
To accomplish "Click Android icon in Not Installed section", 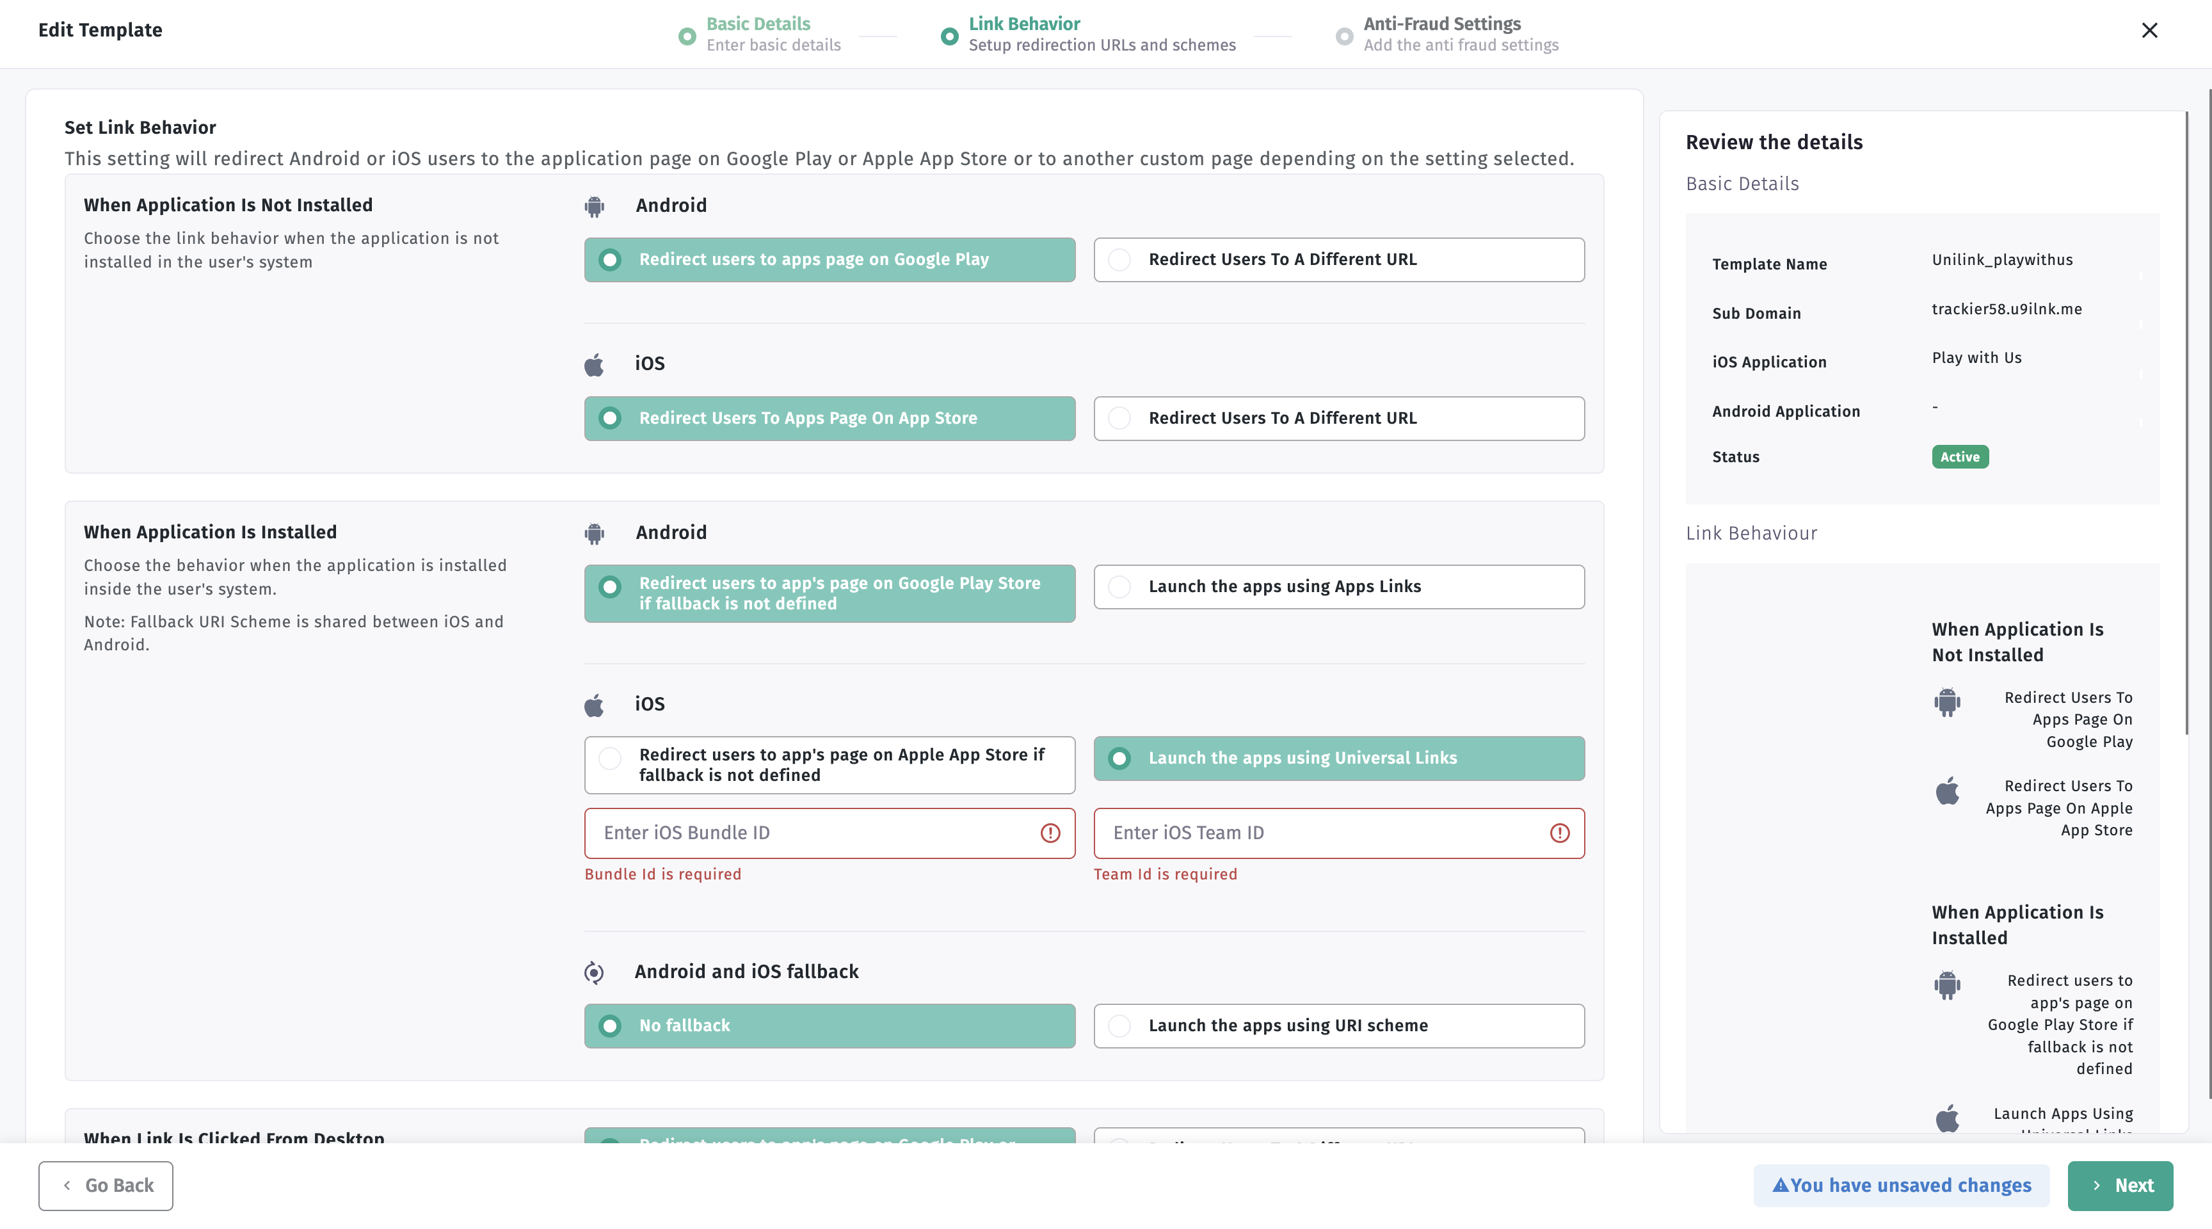I will click(594, 206).
